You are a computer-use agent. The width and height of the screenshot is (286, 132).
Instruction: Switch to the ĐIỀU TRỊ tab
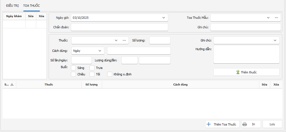click(x=12, y=6)
